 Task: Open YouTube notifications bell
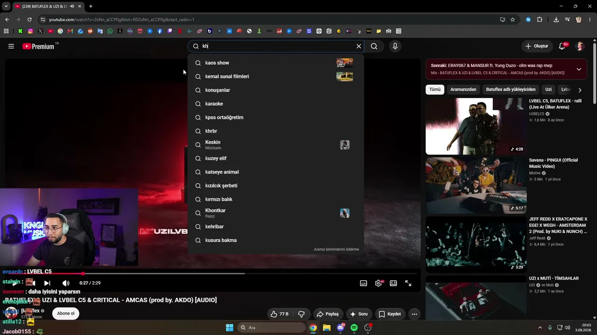562,46
